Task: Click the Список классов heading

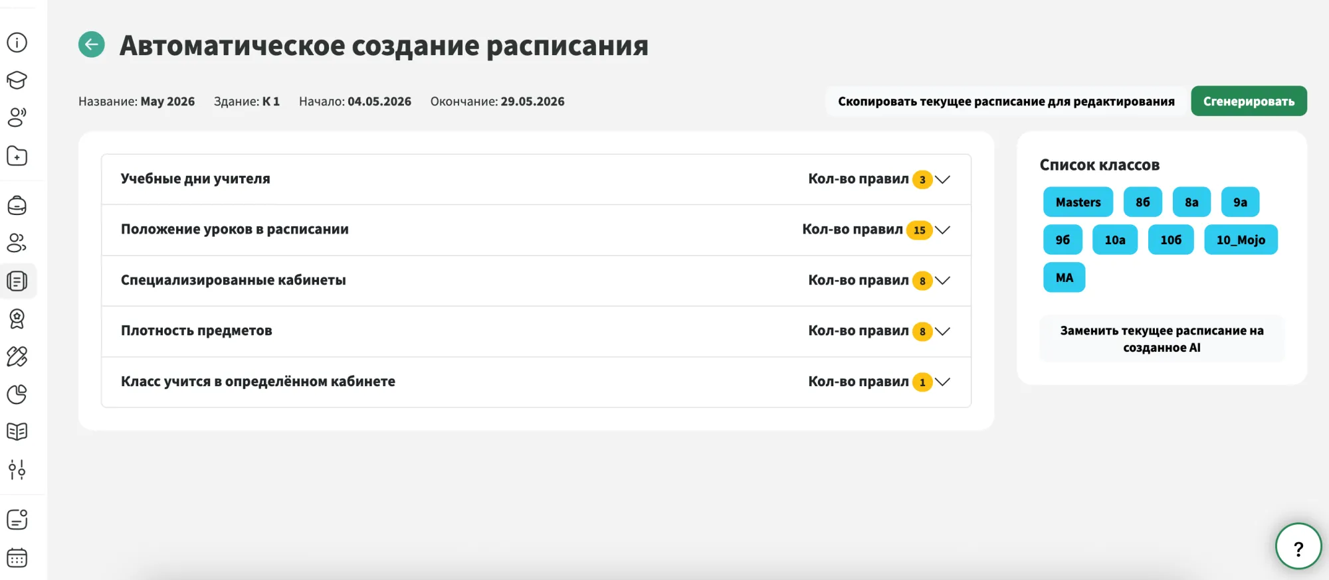Action: point(1099,165)
